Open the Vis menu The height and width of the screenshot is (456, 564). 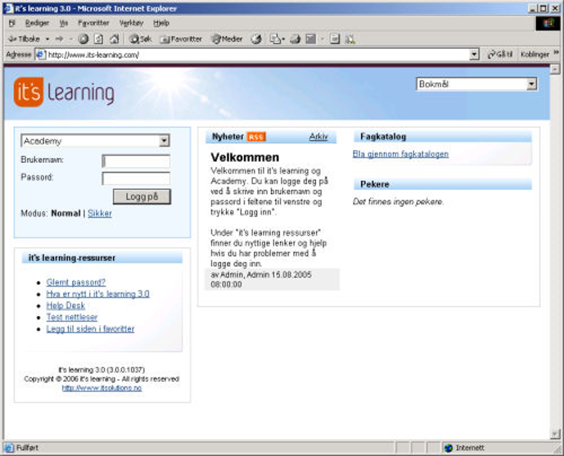point(64,23)
